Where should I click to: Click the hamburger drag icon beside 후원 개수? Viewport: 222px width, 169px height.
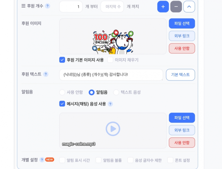23,6
